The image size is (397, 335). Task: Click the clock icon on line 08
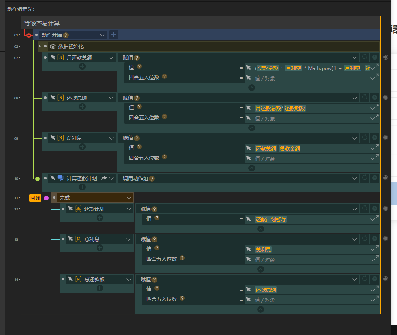pyautogui.click(x=375, y=97)
